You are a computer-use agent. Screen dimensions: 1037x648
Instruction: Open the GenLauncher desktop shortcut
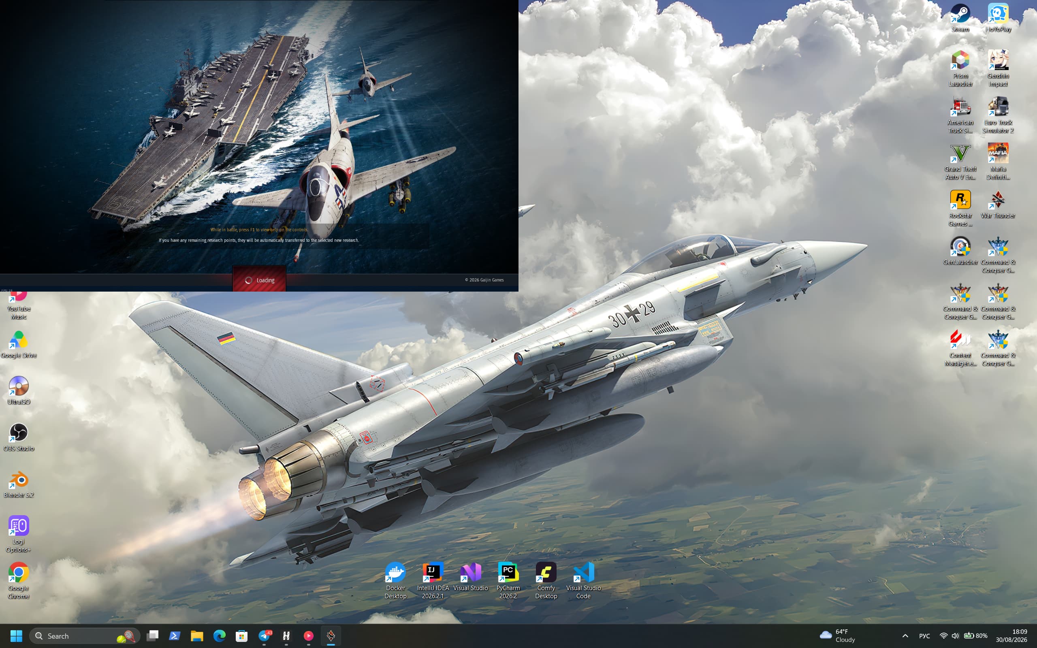click(960, 251)
